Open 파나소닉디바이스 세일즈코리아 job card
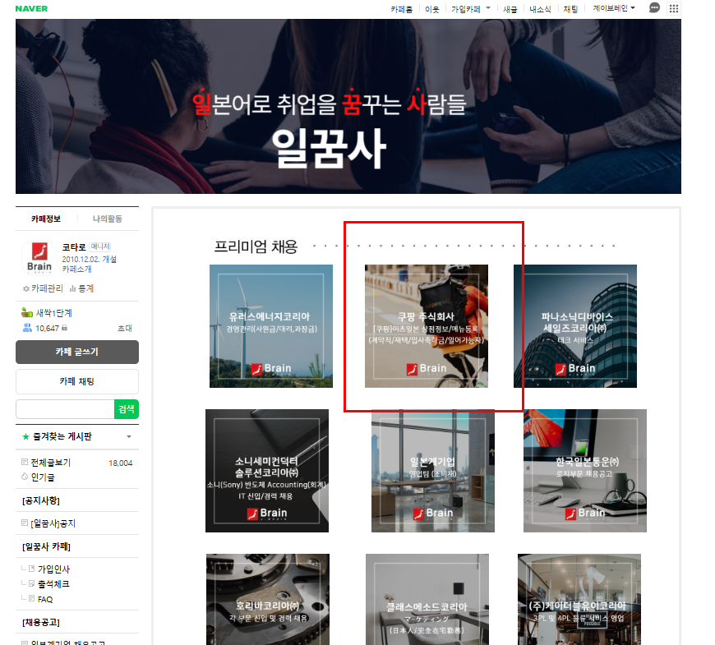 (x=575, y=326)
